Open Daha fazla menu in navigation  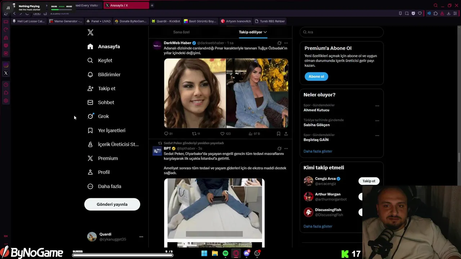(x=104, y=186)
